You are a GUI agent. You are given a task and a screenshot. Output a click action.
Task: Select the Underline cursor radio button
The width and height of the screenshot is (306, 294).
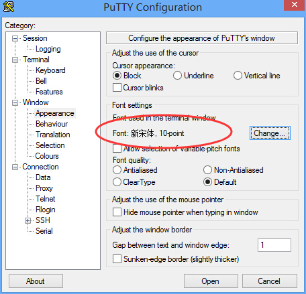coord(177,76)
